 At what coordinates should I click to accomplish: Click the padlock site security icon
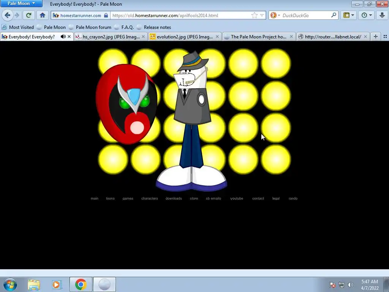(x=106, y=15)
